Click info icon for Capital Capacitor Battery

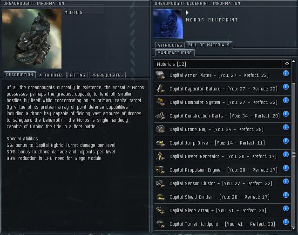285,87
